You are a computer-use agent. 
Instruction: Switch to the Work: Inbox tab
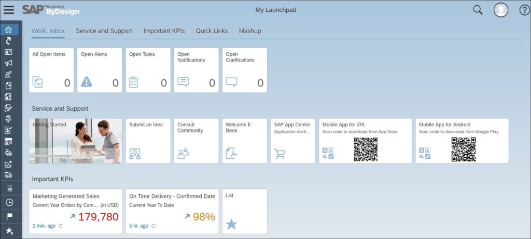(x=48, y=31)
